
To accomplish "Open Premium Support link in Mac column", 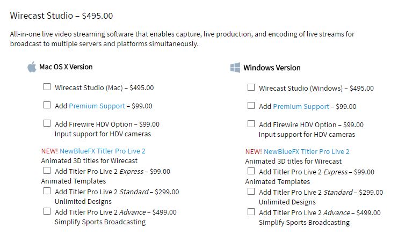I will (x=97, y=106).
